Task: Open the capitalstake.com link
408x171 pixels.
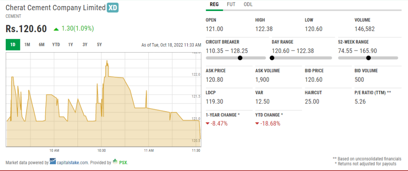Action: pos(73,163)
